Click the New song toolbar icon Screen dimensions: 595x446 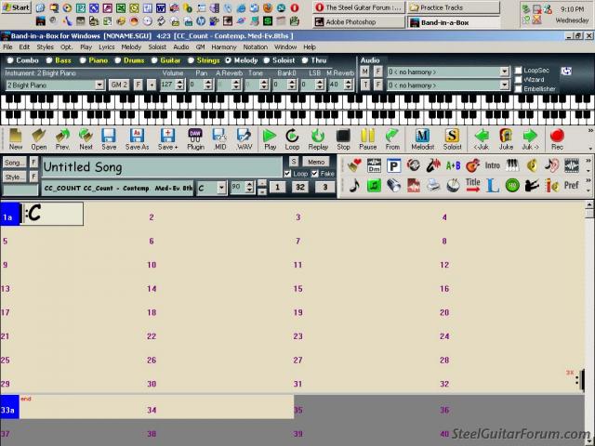click(x=16, y=139)
